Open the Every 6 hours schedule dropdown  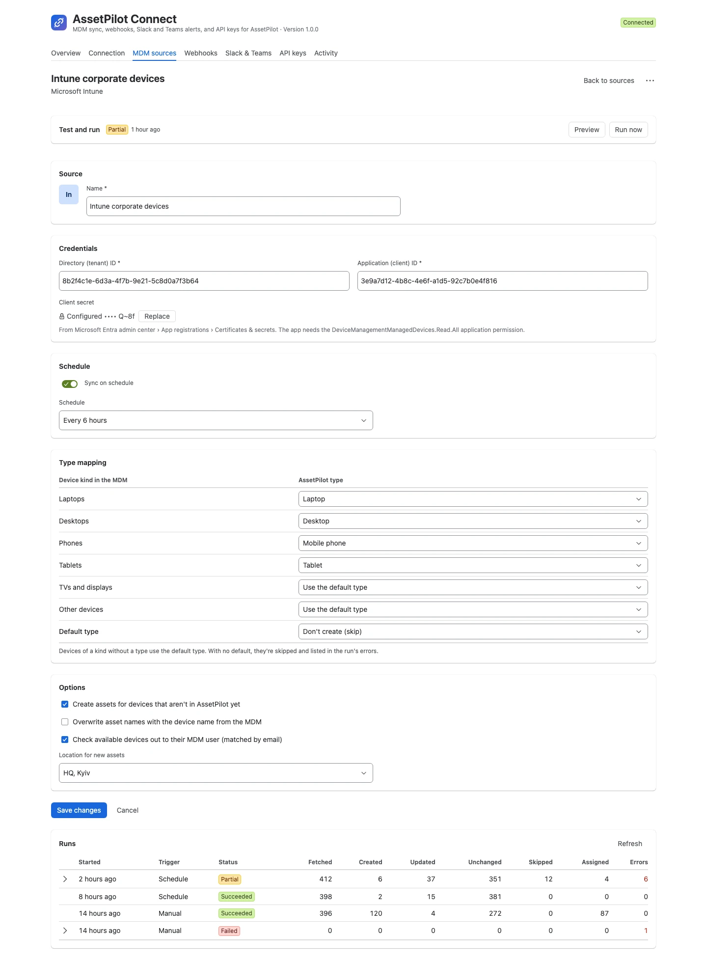216,420
